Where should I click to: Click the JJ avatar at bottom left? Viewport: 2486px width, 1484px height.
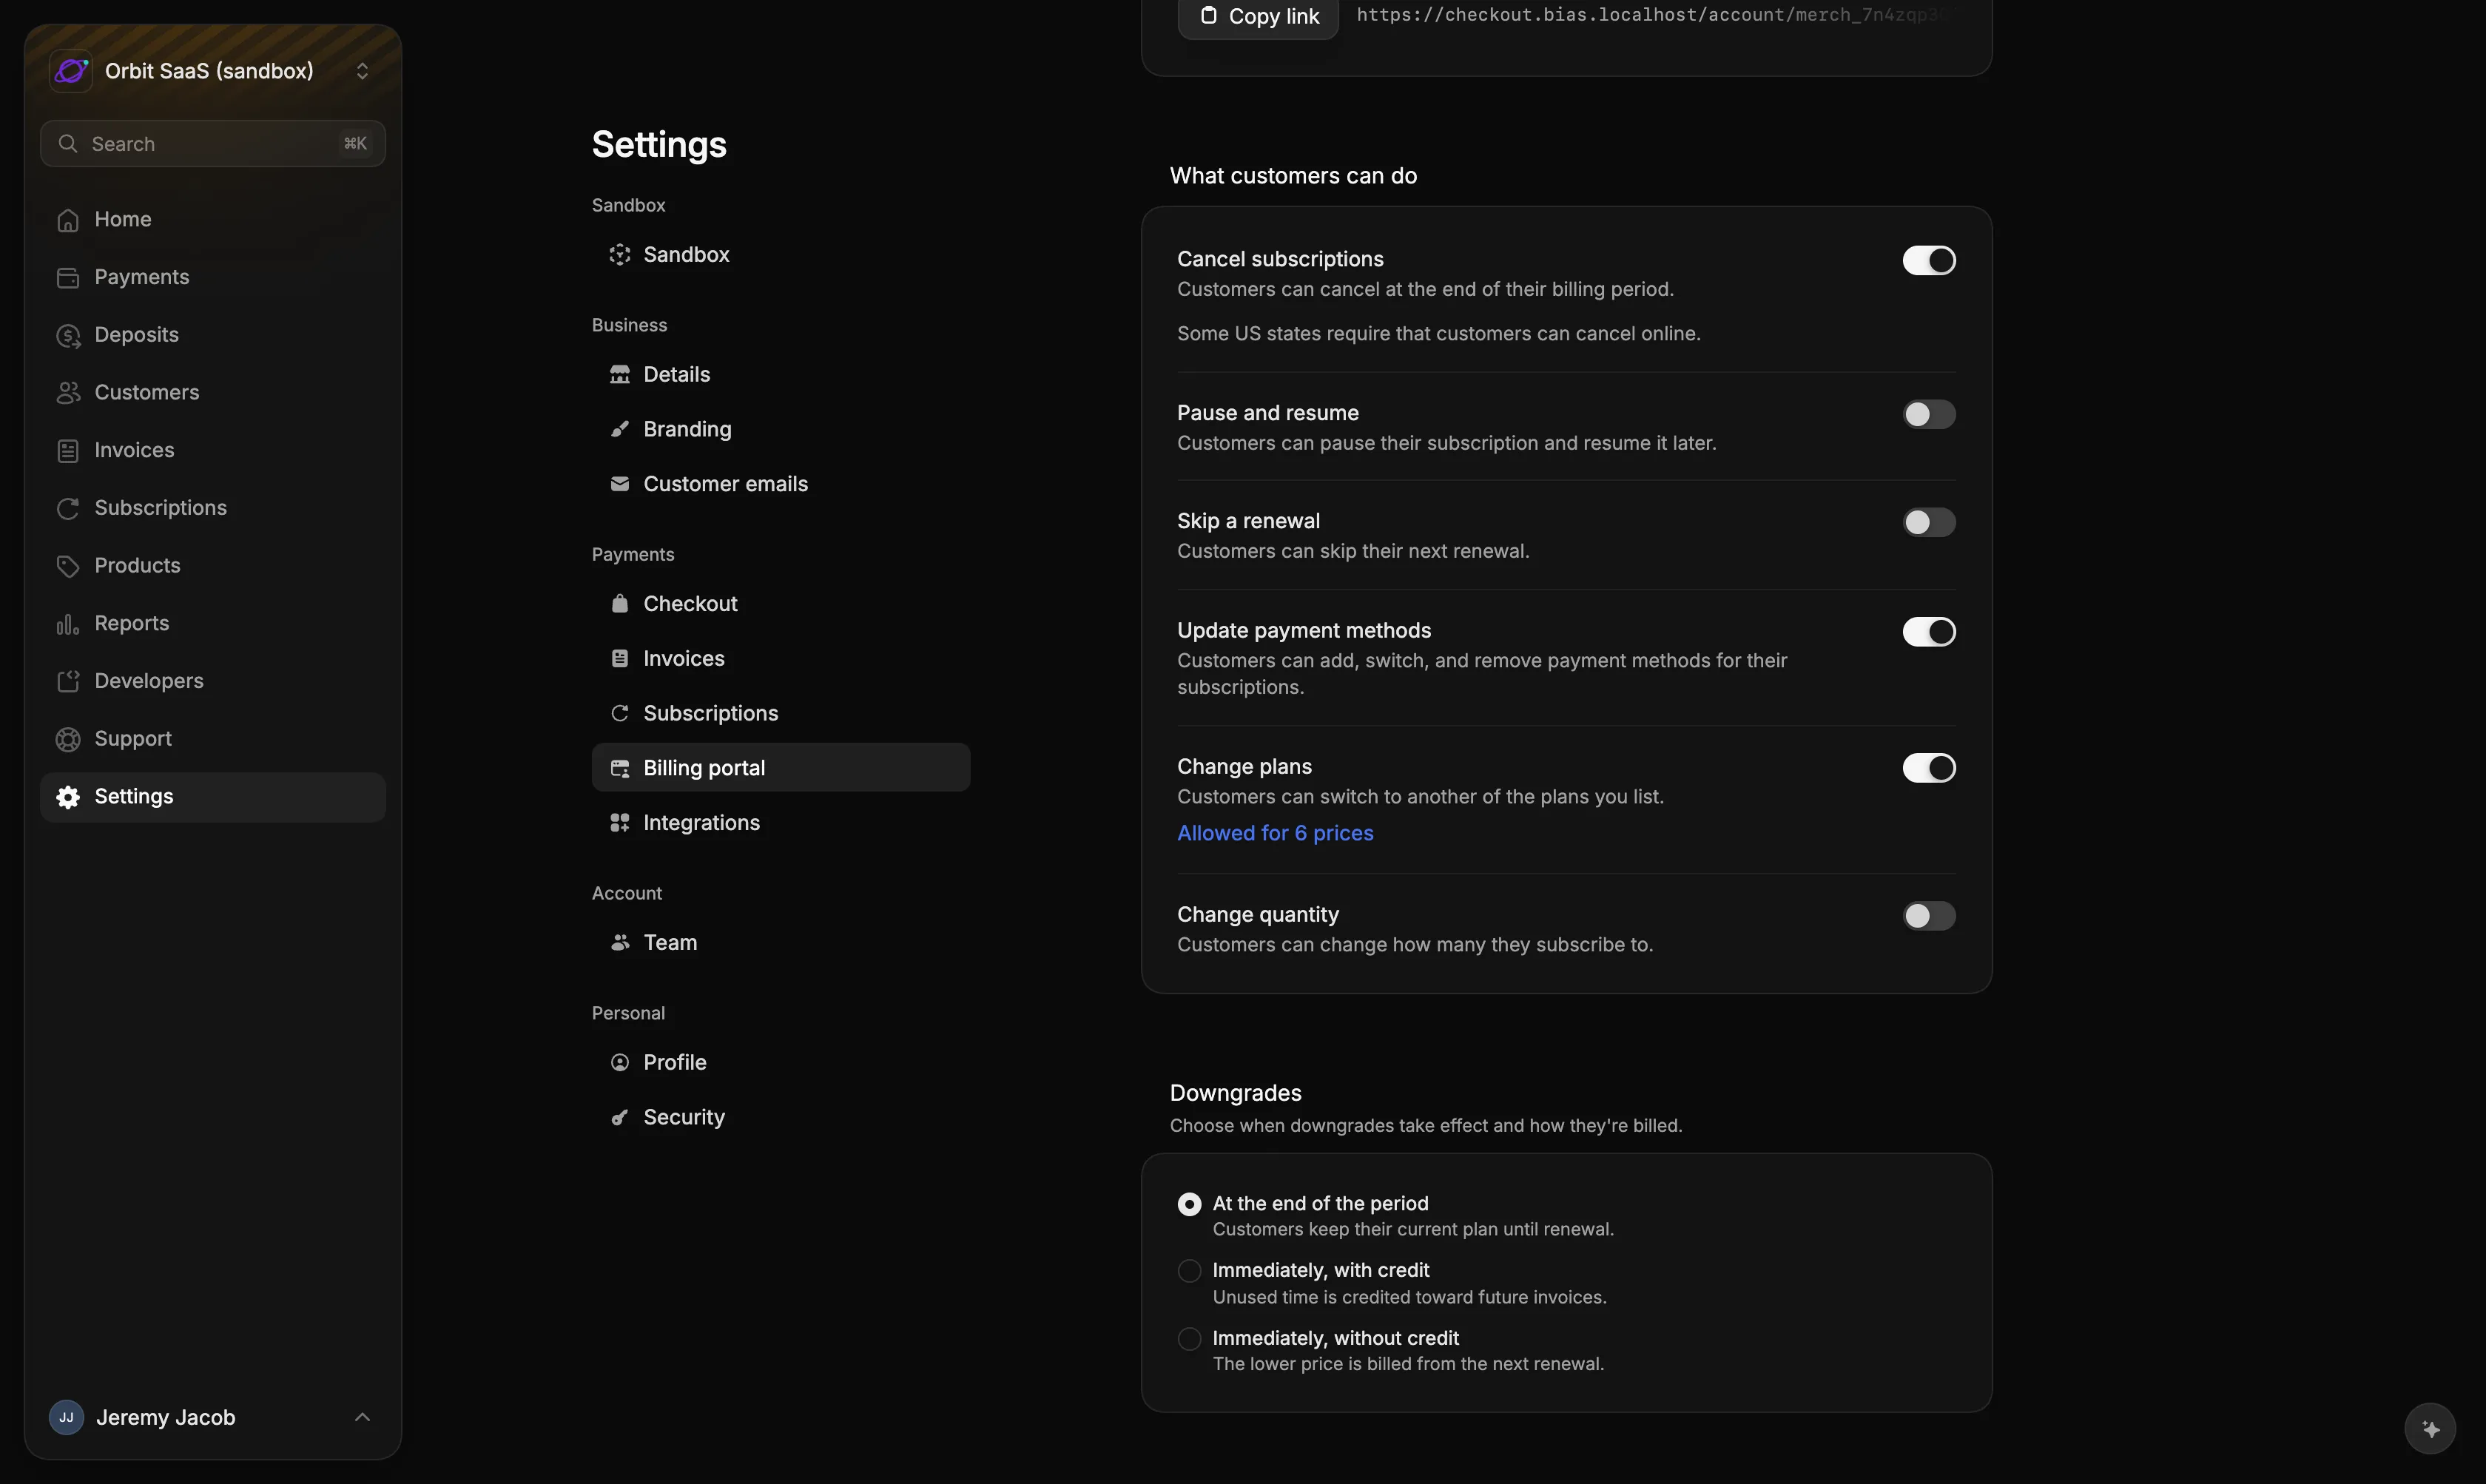66,1417
